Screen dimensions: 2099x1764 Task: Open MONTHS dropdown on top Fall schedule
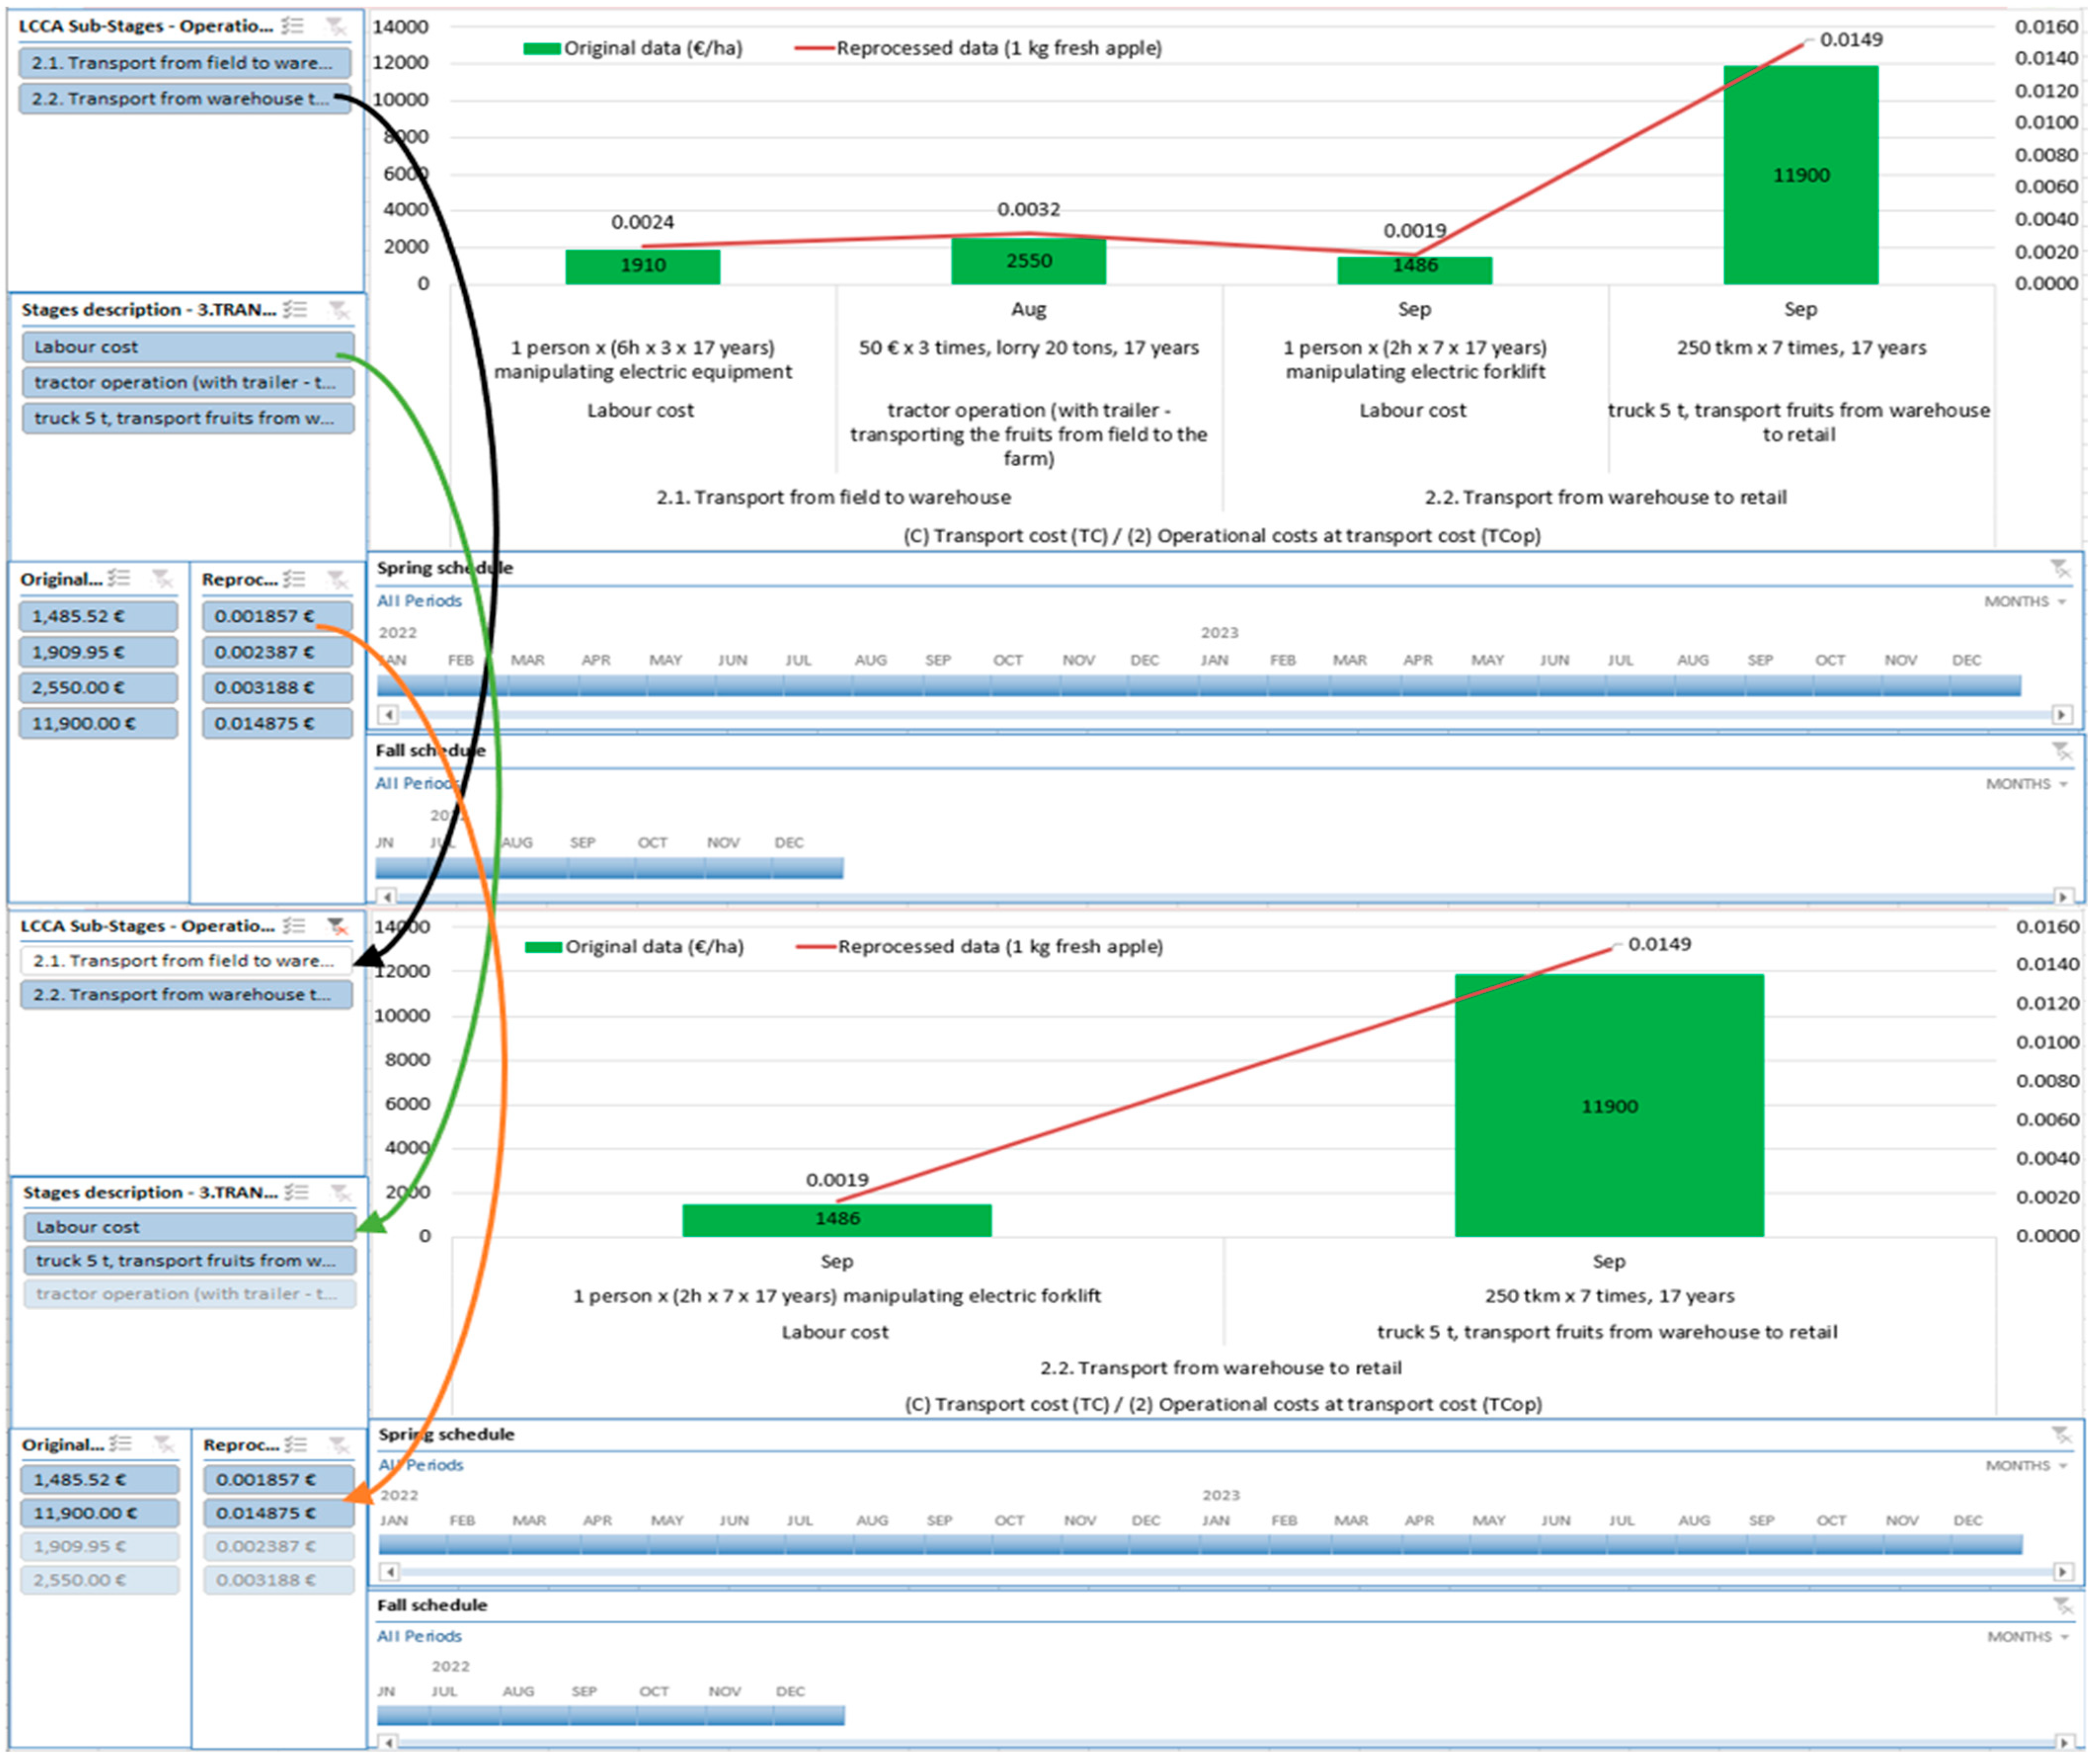[x=2026, y=785]
